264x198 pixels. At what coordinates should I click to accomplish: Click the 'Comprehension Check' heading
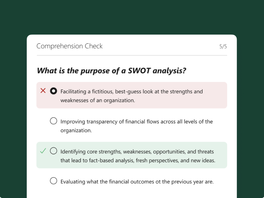[x=70, y=46]
